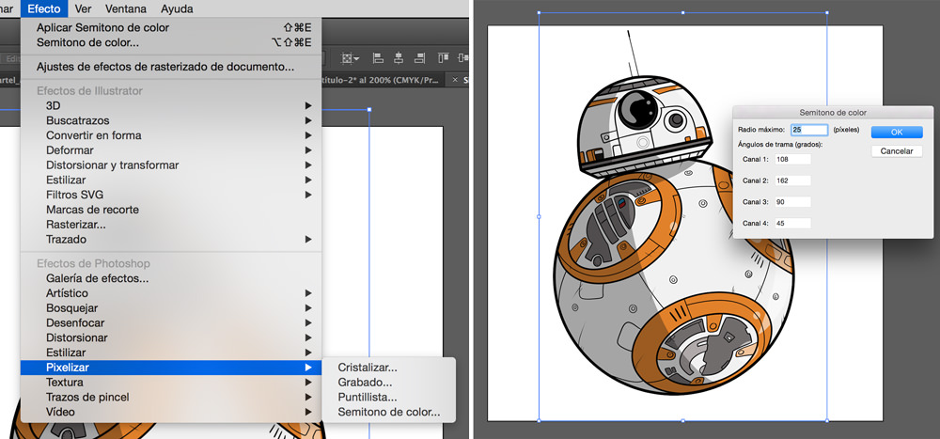Expand Estilizar under Efectos de Photoshop

click(171, 353)
